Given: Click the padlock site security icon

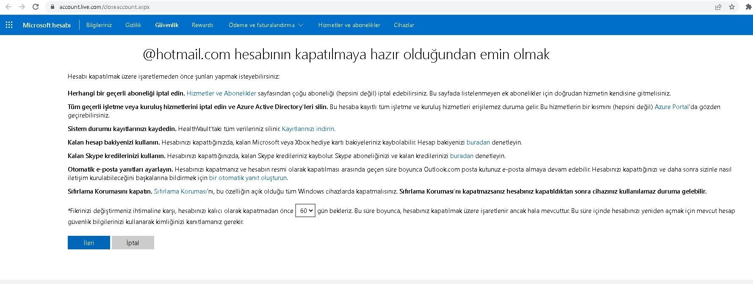Looking at the screenshot, I should (x=52, y=7).
